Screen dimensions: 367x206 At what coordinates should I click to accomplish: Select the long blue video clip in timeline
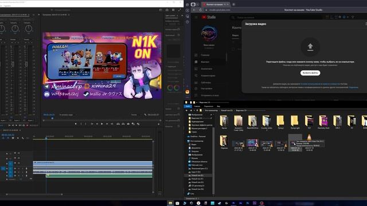[93, 163]
